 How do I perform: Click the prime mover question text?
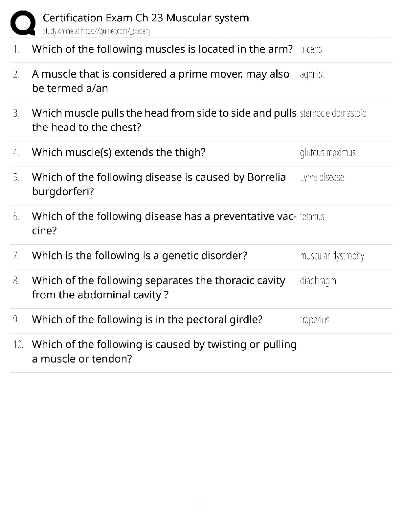pos(160,81)
